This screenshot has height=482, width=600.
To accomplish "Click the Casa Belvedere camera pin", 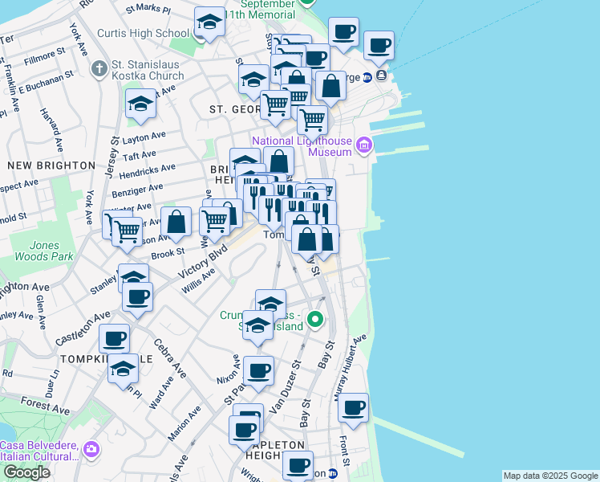I will click(91, 451).
